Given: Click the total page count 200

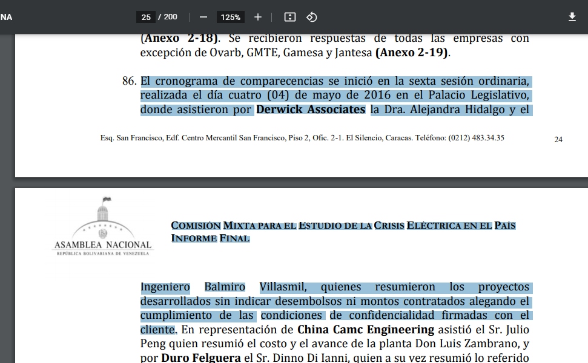Looking at the screenshot, I should click(170, 17).
